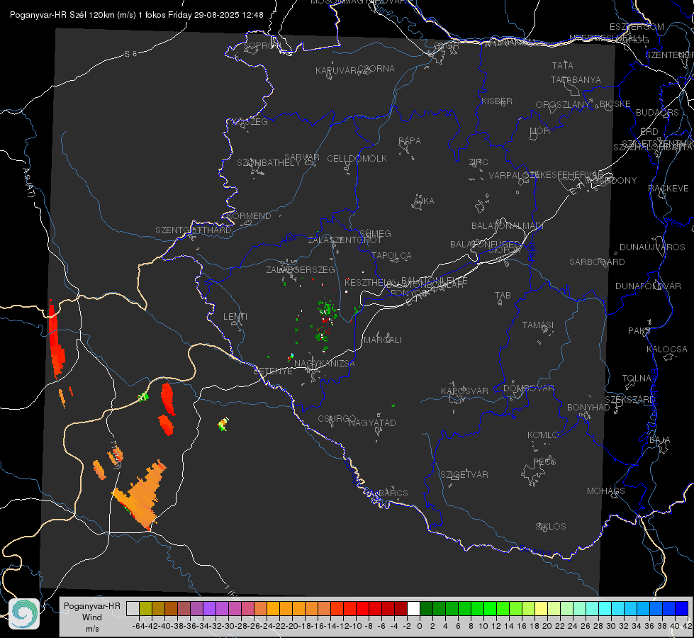694x638 pixels.
Task: Click the RACKEVE city label
Action: pyautogui.click(x=668, y=188)
